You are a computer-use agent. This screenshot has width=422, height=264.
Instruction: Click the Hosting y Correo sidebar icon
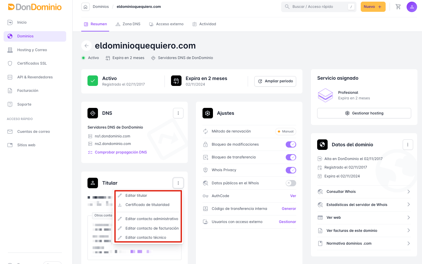[x=10, y=50]
